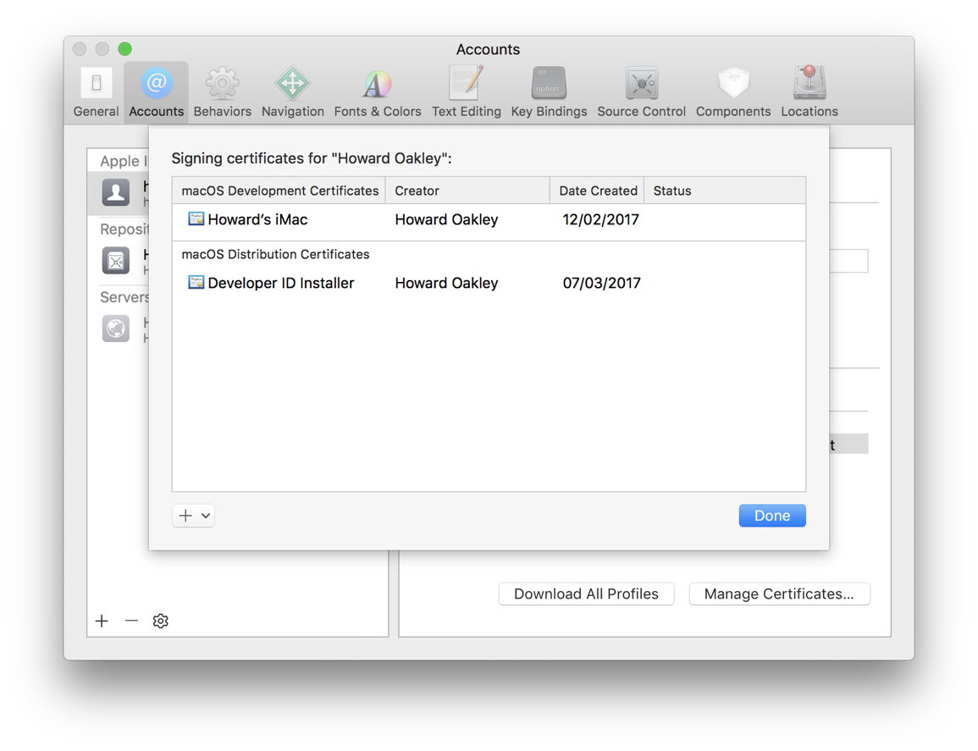Select the Navigation preferences icon
Viewport: 978px width, 751px height.
[292, 89]
